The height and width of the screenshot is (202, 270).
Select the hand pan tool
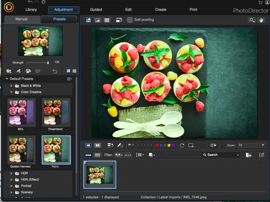[x=261, y=20]
